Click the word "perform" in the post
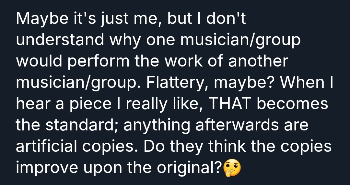Viewport: 350px width, 185px height. tap(97, 61)
